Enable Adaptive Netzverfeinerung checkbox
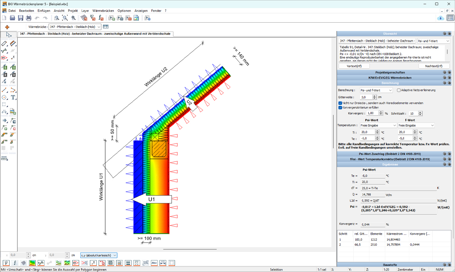The width and height of the screenshot is (455, 272). 399,91
